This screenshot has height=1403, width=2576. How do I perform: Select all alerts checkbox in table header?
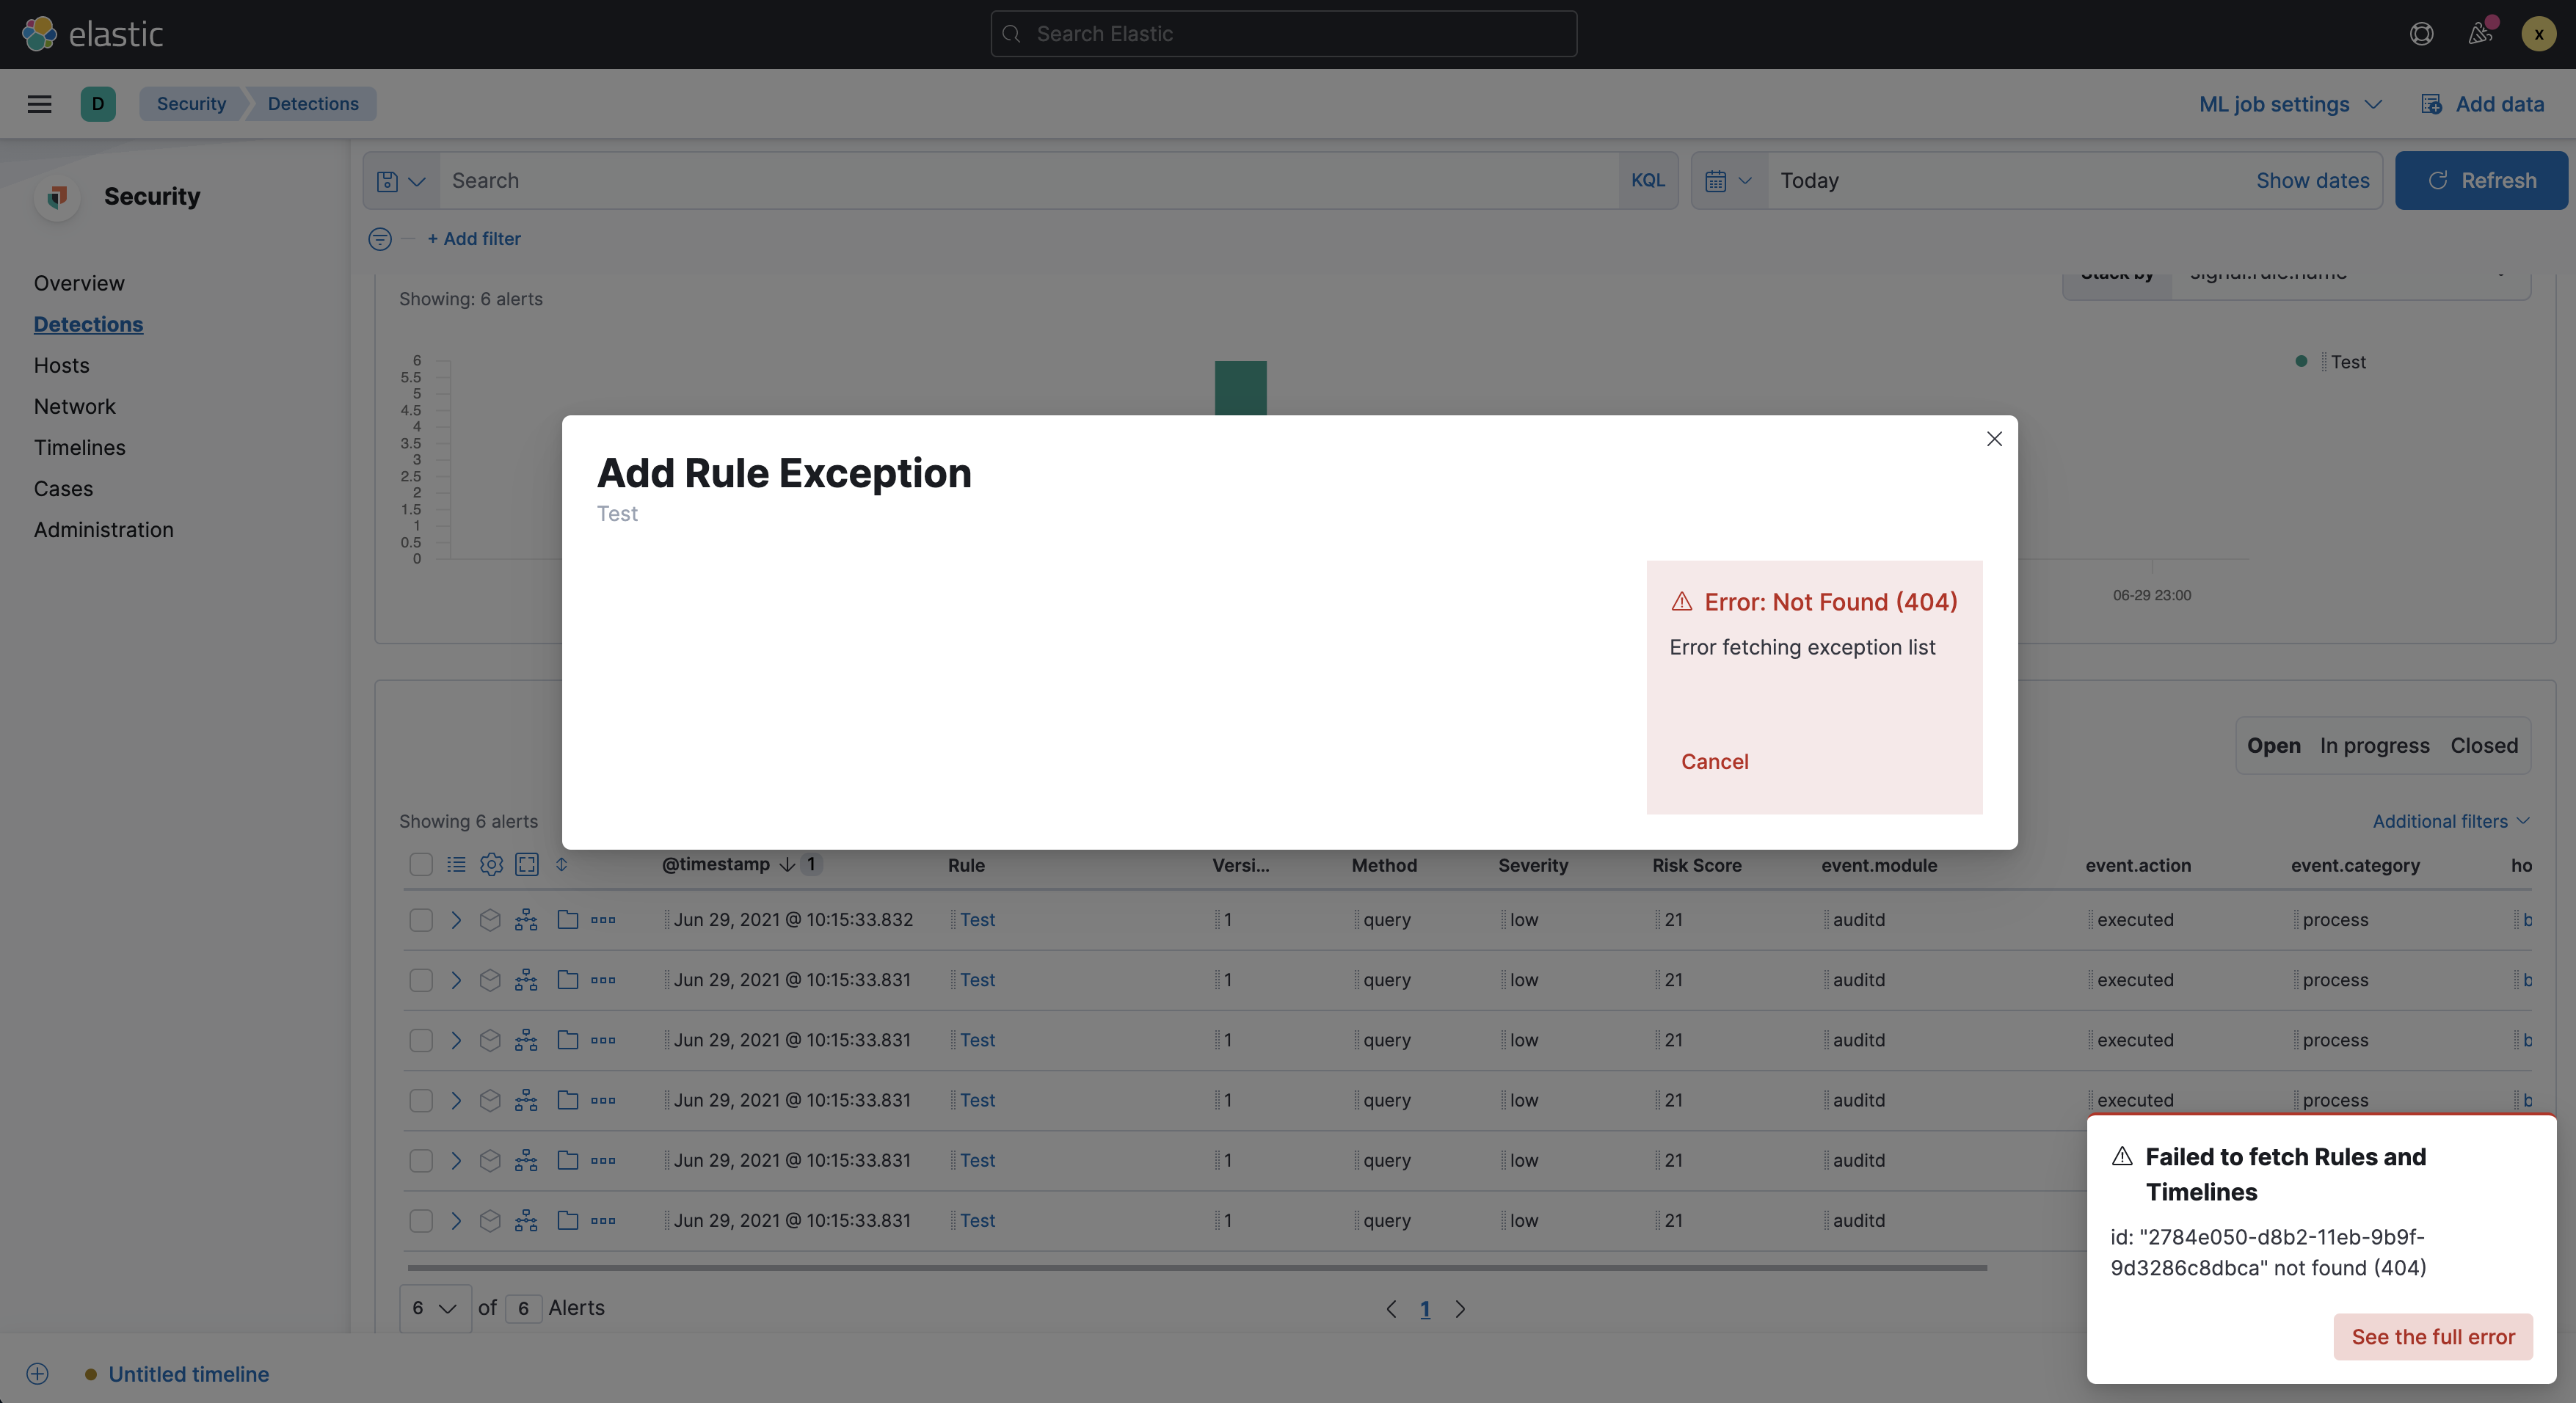pos(421,864)
